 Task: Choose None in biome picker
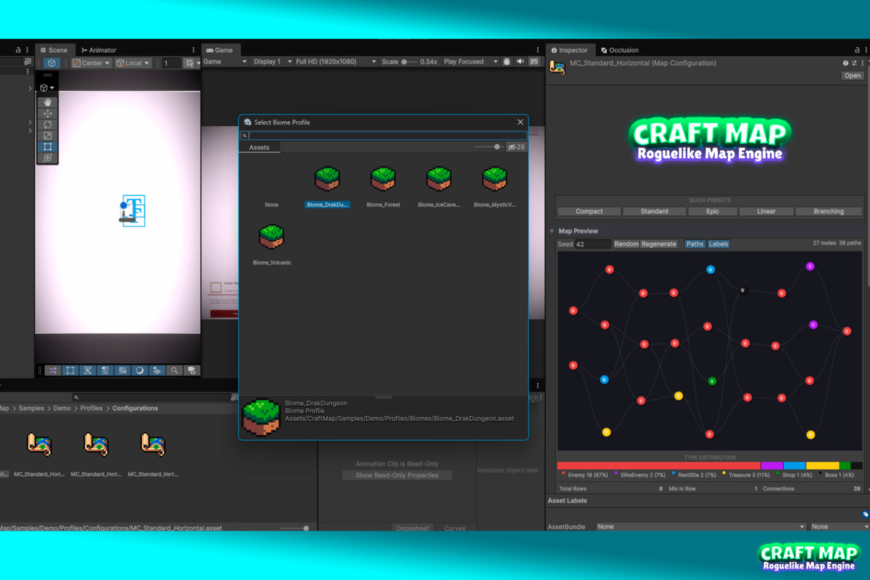click(272, 204)
